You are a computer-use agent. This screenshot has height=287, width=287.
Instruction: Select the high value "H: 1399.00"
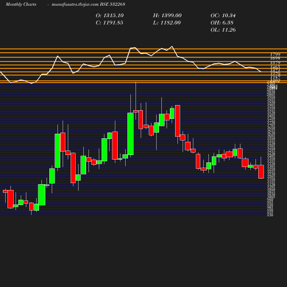tap(167, 15)
